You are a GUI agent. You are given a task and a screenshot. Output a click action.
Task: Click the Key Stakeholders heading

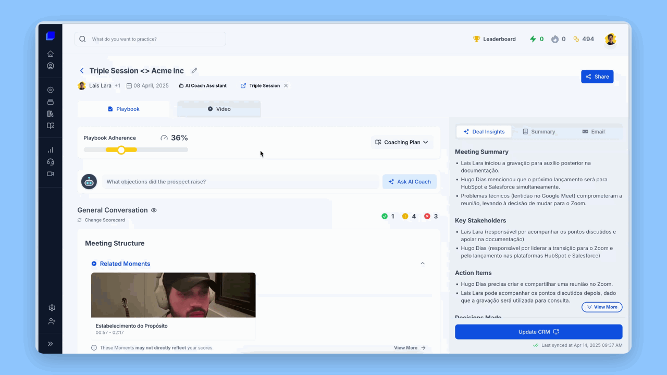[480, 221]
